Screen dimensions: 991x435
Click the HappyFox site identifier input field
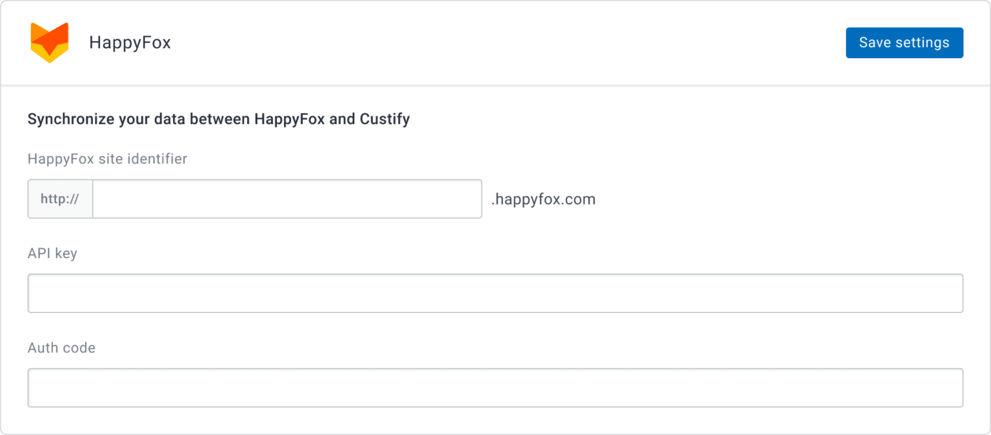pos(286,199)
